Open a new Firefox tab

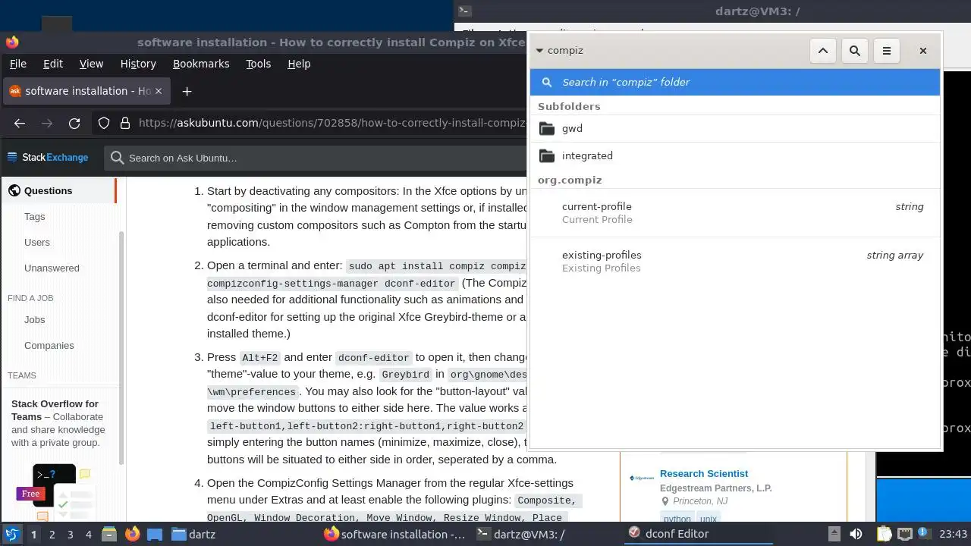pyautogui.click(x=187, y=92)
